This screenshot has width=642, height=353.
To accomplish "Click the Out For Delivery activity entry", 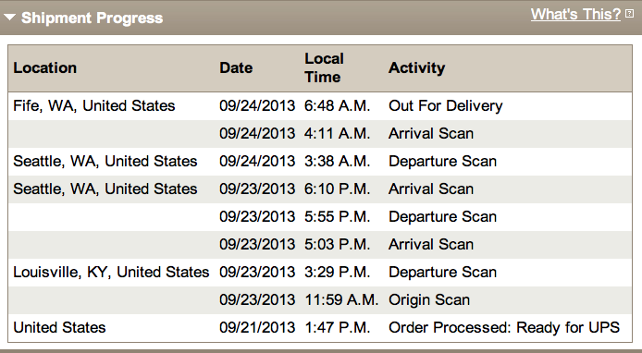I will coord(446,106).
